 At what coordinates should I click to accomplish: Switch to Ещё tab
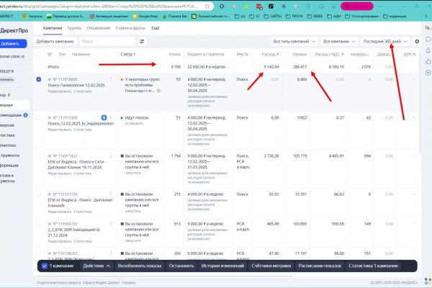[155, 28]
